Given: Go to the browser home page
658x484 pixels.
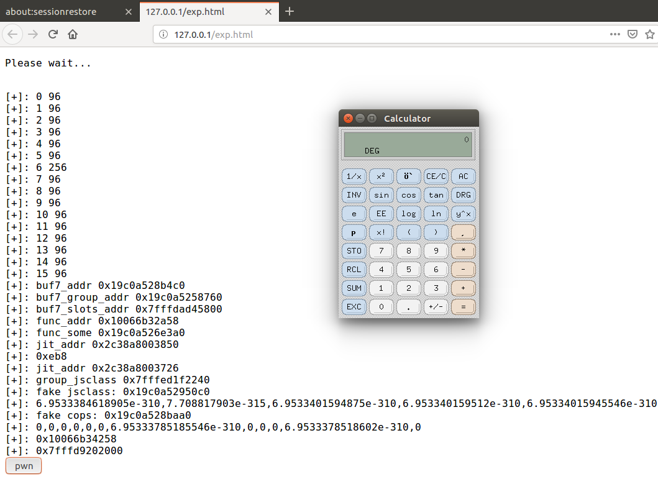Looking at the screenshot, I should (x=73, y=34).
